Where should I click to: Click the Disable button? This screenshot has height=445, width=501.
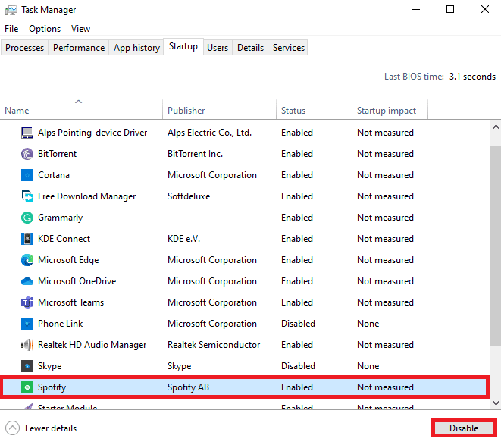coord(464,428)
